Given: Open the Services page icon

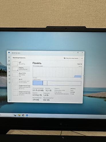Looking at the screenshot, I should tap(9, 82).
